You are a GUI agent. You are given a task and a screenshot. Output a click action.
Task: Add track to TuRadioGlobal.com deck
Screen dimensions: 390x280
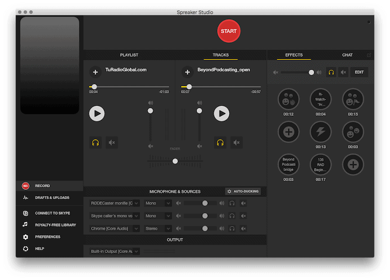[x=96, y=72]
